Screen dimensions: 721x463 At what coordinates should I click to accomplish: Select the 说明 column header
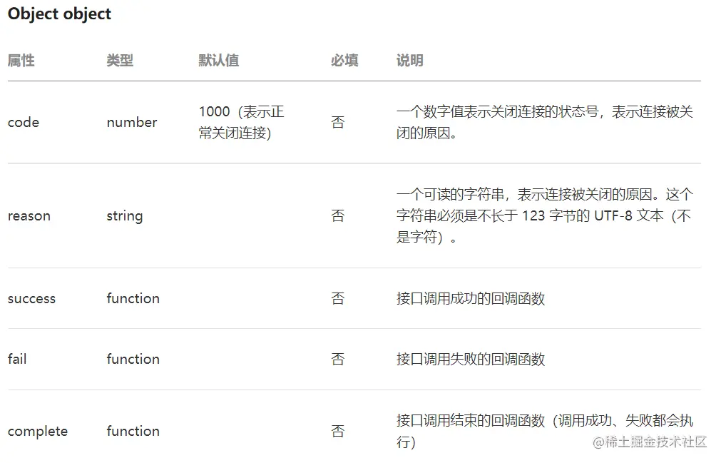[x=409, y=60]
